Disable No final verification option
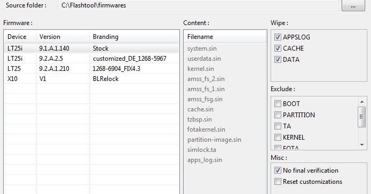Screen dimensions: 371x194 278,170
